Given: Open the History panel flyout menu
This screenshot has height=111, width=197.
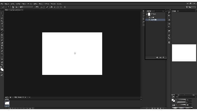Looking at the screenshot, I should pos(166,11).
